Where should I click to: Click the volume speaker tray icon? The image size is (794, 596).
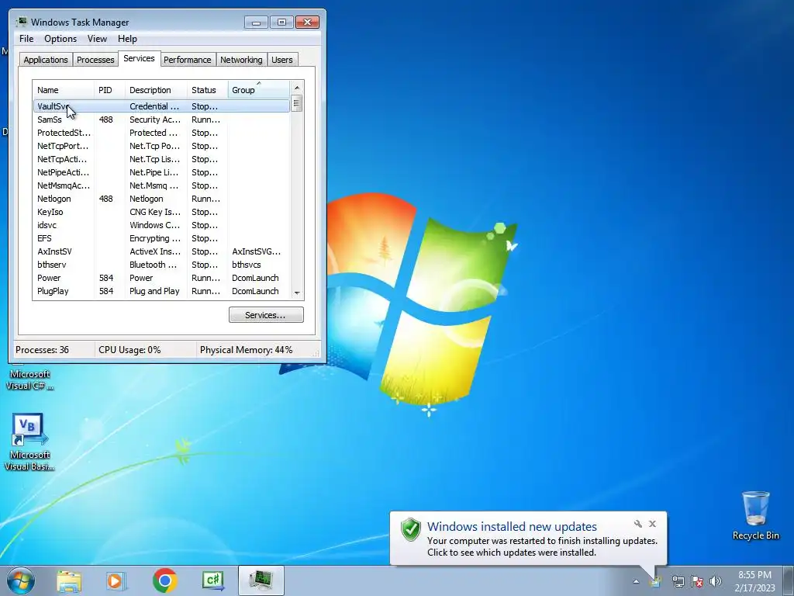click(x=715, y=581)
